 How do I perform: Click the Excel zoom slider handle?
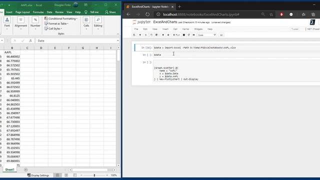click(94, 175)
